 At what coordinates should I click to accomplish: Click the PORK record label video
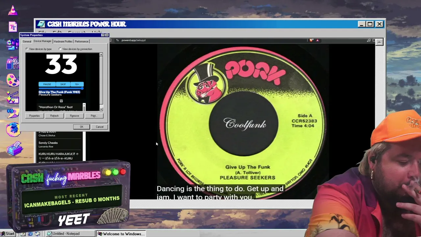coord(243,121)
